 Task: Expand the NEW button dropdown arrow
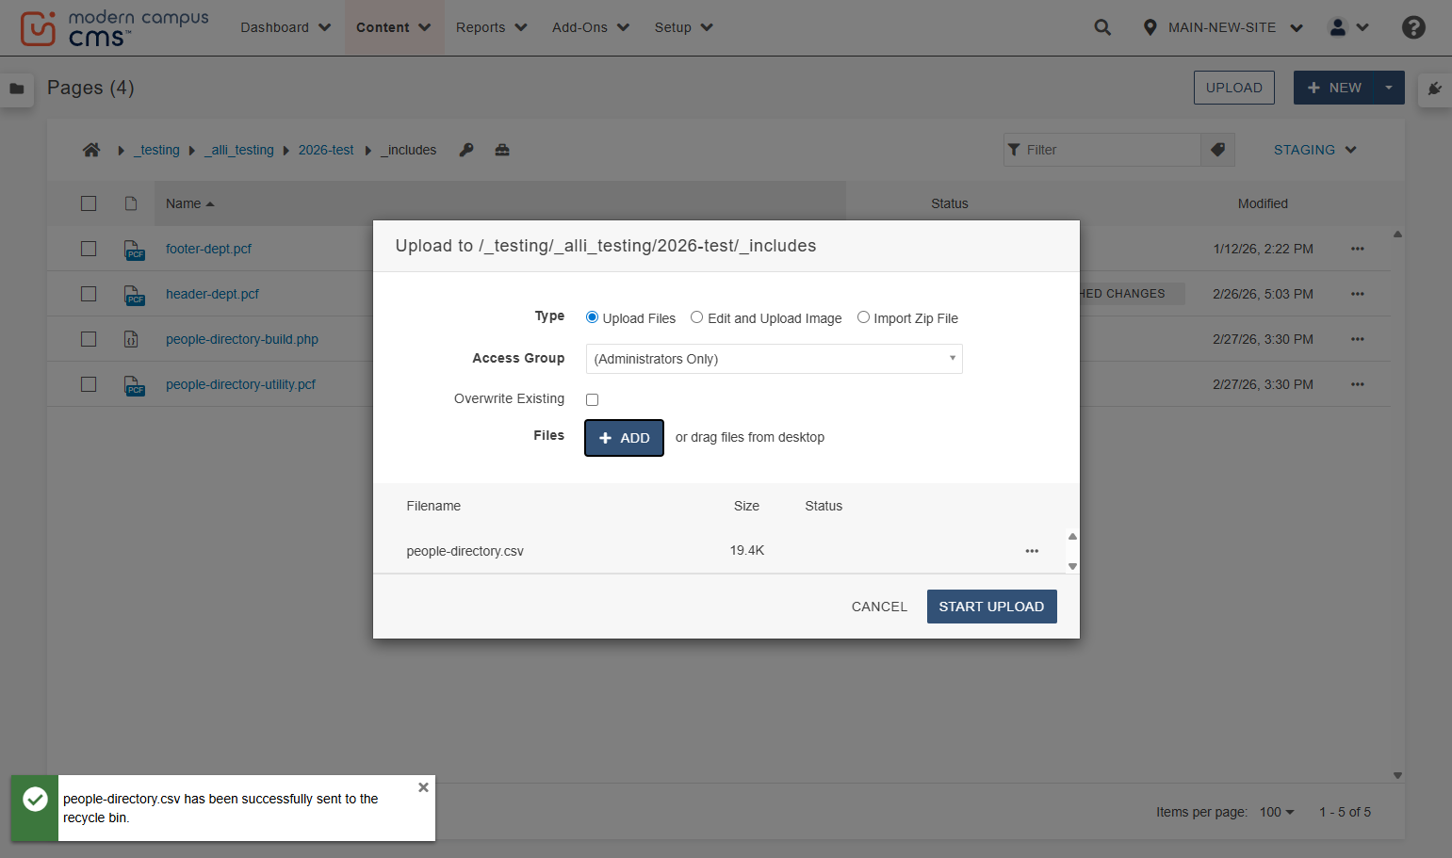click(x=1389, y=88)
